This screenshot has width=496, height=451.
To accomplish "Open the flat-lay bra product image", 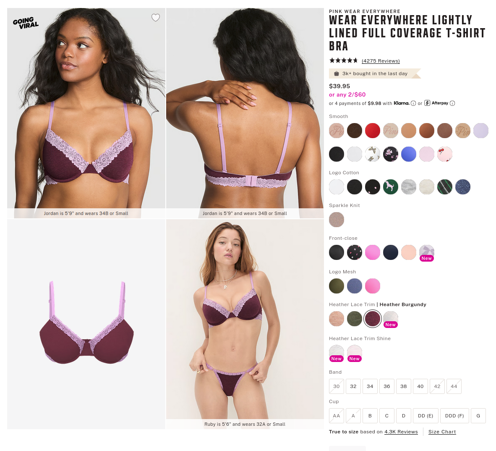I will (86, 324).
